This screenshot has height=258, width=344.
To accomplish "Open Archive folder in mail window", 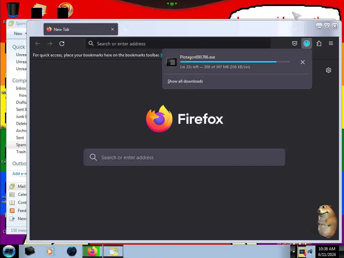I will pos(21,131).
